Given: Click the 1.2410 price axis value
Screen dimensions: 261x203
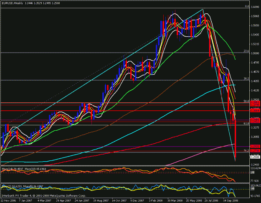Looking at the screenshot, I should 255,165.
